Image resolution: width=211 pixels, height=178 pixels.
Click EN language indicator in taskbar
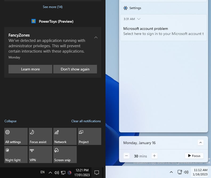coord(42,172)
